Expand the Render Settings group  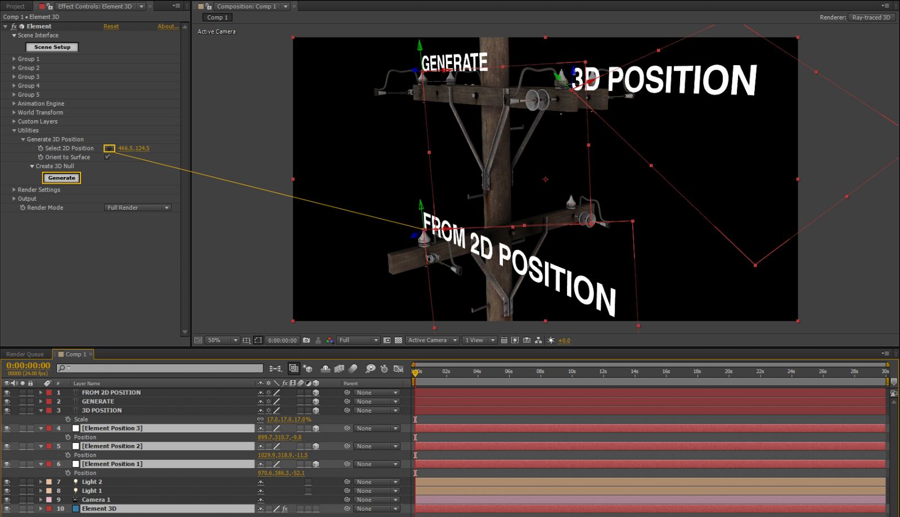click(x=14, y=190)
